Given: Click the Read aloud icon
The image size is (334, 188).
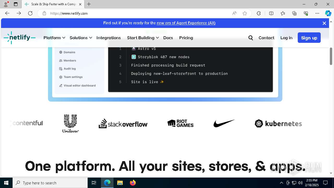Looking at the screenshot, I should click(234, 13).
